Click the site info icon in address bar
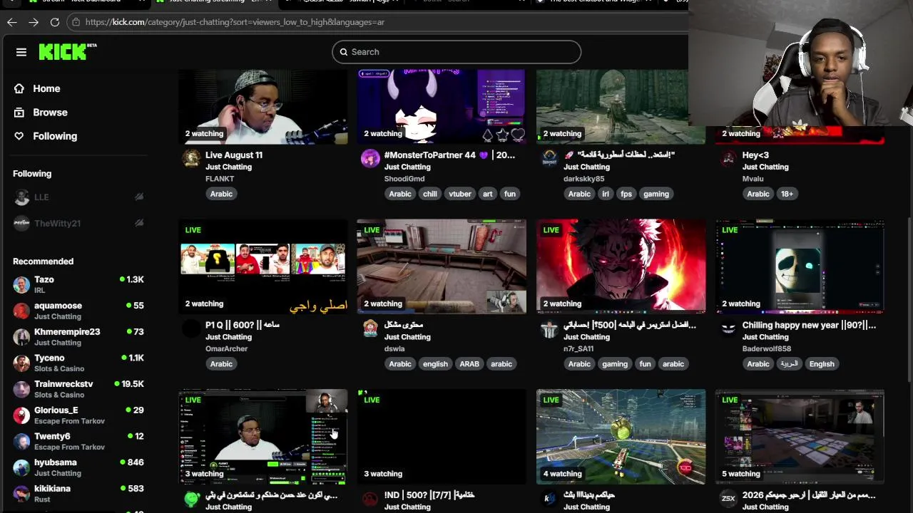 (x=76, y=22)
